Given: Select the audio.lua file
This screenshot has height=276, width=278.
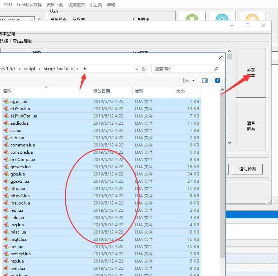Looking at the screenshot, I should point(101,123).
